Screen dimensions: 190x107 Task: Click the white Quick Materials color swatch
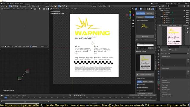[145, 45]
